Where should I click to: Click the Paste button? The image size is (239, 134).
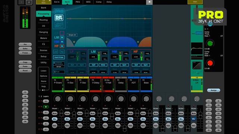(25, 66)
